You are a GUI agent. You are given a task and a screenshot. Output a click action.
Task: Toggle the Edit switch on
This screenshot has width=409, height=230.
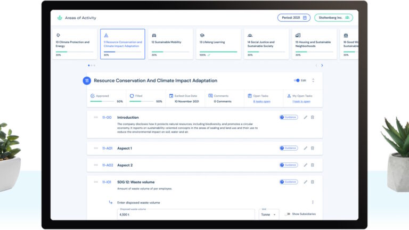click(x=297, y=80)
